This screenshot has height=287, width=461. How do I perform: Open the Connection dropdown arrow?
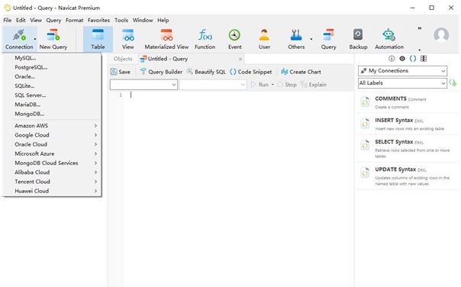pyautogui.click(x=35, y=39)
